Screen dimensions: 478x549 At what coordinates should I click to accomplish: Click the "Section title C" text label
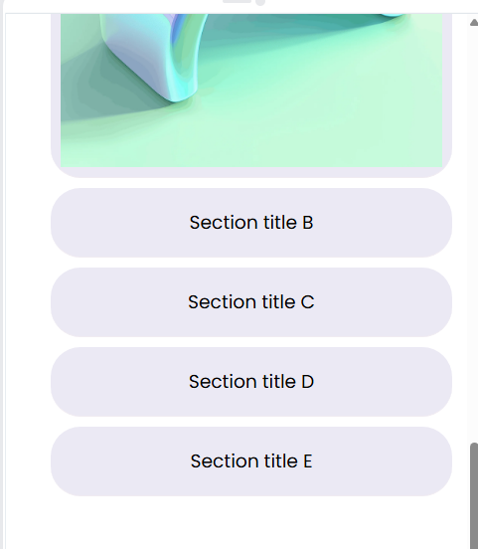point(251,302)
